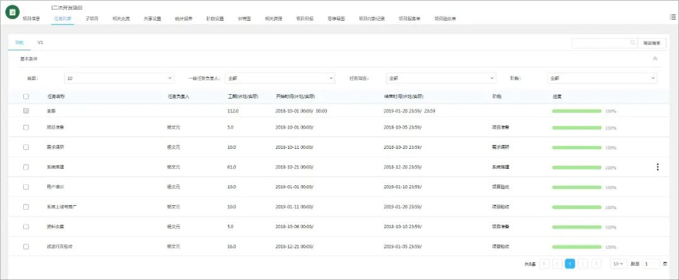Check the box for the 全部 row
The height and width of the screenshot is (280, 679).
[26, 110]
